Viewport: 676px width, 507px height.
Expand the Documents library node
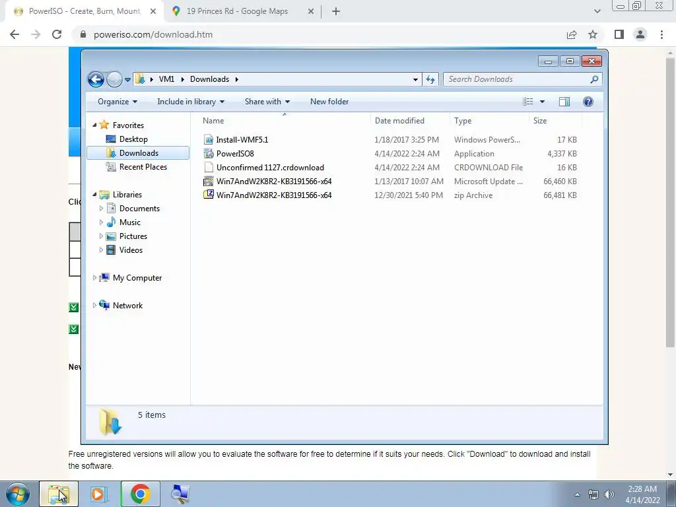[101, 208]
